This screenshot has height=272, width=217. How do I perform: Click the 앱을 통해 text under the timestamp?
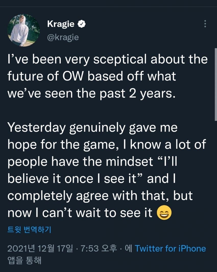24,260
